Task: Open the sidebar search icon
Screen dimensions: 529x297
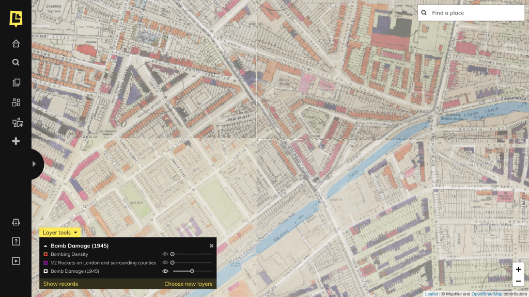Action: (x=16, y=62)
